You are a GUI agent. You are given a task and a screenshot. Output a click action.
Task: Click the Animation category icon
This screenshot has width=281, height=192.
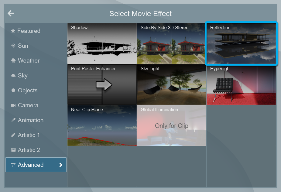pyautogui.click(x=13, y=120)
